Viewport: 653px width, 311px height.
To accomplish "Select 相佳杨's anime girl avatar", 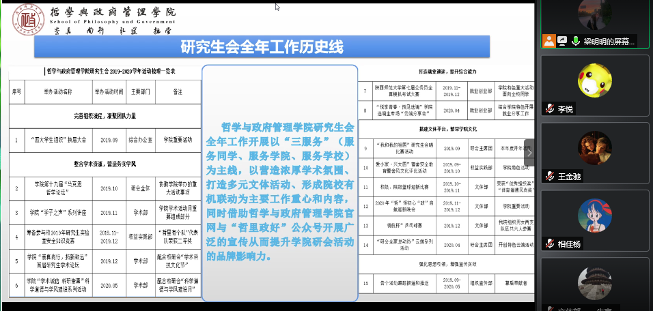I will 595,216.
